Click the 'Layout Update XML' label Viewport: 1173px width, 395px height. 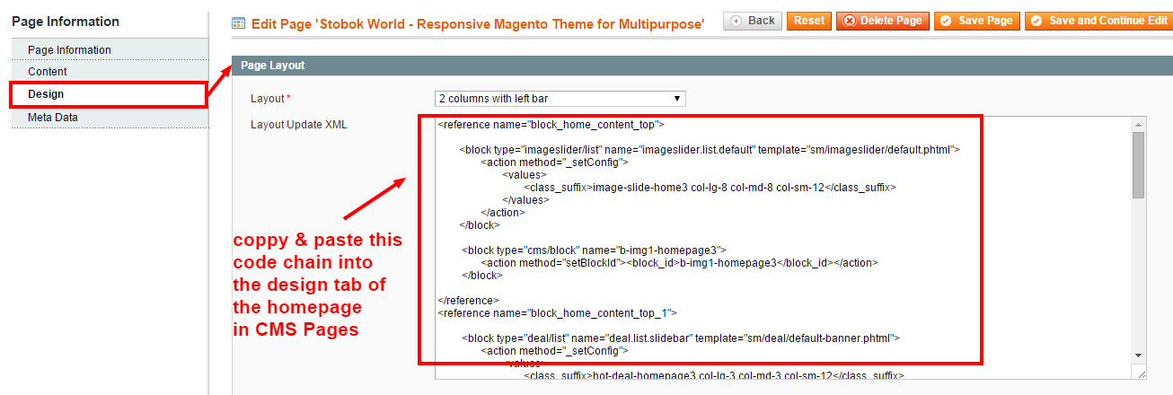tap(299, 125)
